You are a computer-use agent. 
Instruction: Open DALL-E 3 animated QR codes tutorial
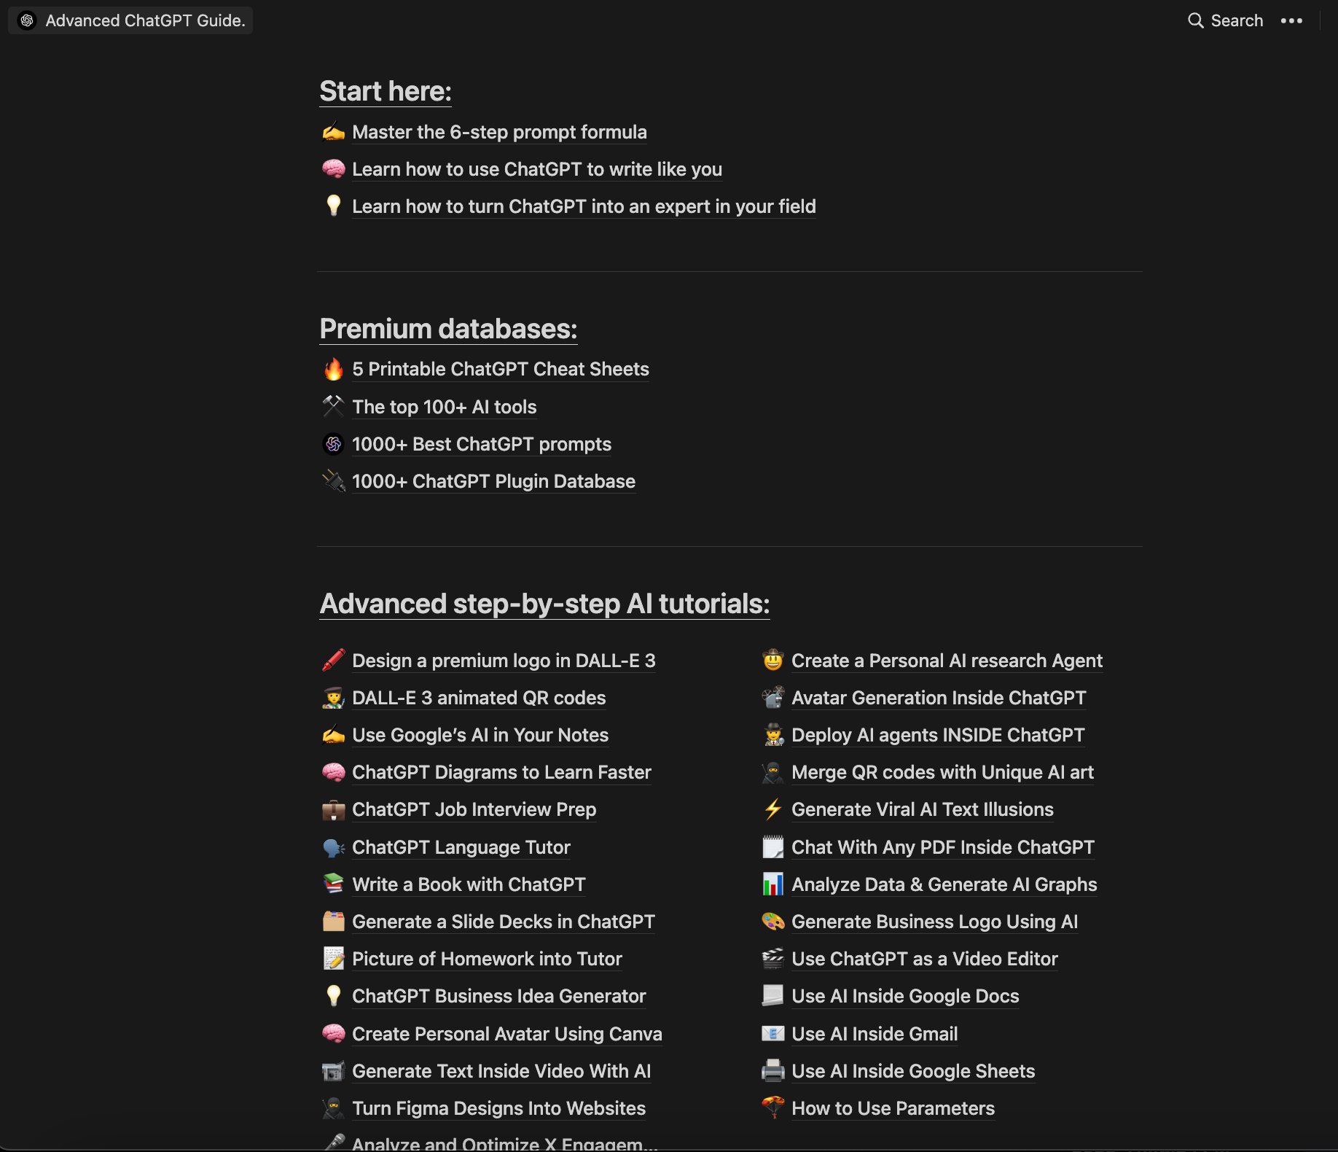(479, 698)
